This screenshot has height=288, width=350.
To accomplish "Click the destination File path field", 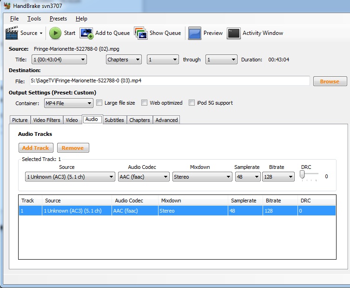I will [170, 80].
